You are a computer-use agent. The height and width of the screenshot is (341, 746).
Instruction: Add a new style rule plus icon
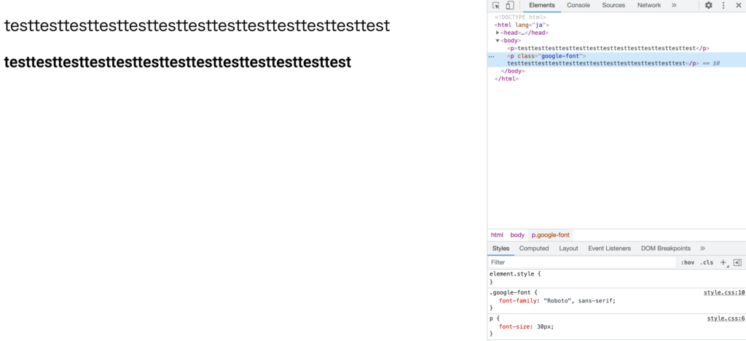[x=723, y=262]
